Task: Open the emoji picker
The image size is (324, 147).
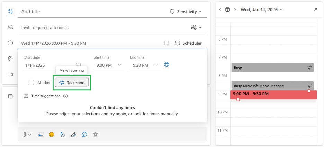Action: [x=52, y=135]
